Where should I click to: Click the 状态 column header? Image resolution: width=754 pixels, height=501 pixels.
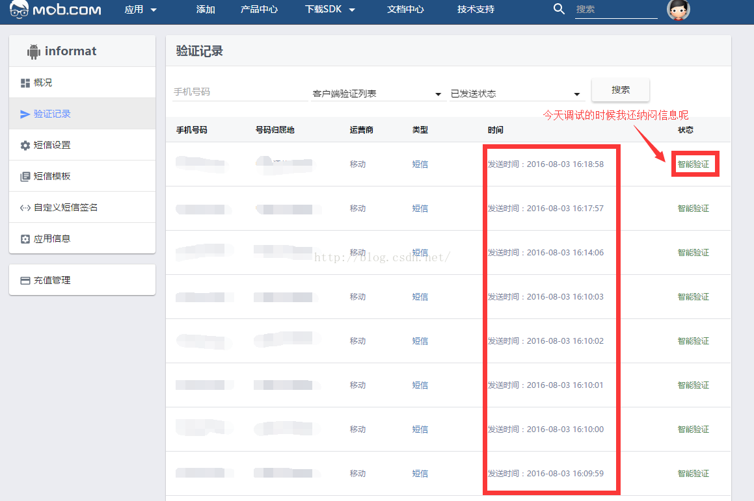(685, 130)
